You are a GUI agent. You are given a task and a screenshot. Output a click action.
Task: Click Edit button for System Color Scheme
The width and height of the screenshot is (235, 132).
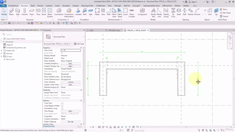(70, 85)
